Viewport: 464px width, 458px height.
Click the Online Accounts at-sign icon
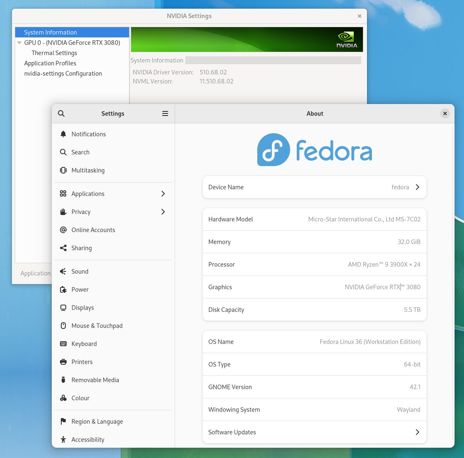point(63,230)
